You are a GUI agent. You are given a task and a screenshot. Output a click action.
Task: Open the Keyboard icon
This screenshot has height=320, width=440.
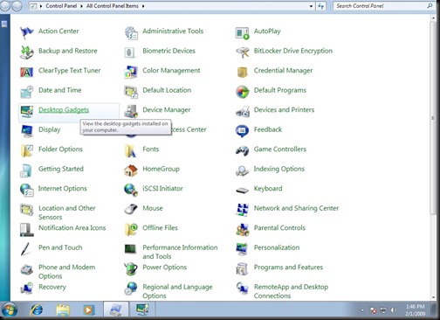pyautogui.click(x=243, y=191)
